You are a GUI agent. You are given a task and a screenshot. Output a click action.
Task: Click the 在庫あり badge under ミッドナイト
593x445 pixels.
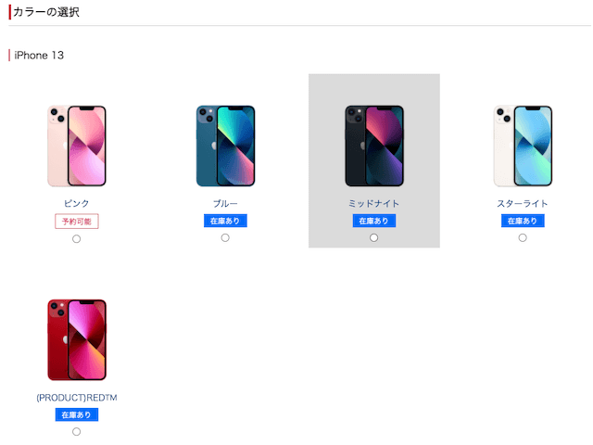point(374,221)
